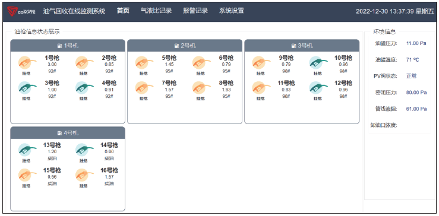
Task: Click the 1.20 value under 13号枪
Action: click(x=52, y=152)
